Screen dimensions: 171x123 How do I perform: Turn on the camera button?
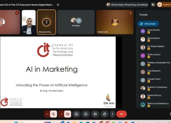[68, 114]
